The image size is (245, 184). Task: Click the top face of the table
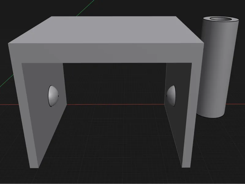click(x=106, y=30)
